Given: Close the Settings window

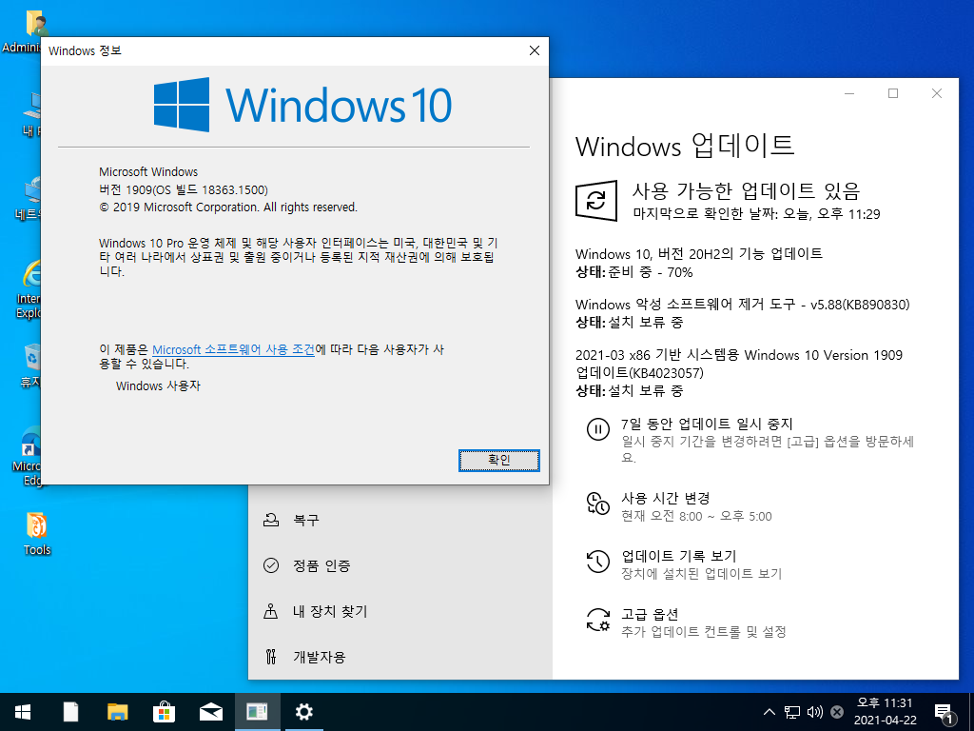Looking at the screenshot, I should tap(937, 93).
